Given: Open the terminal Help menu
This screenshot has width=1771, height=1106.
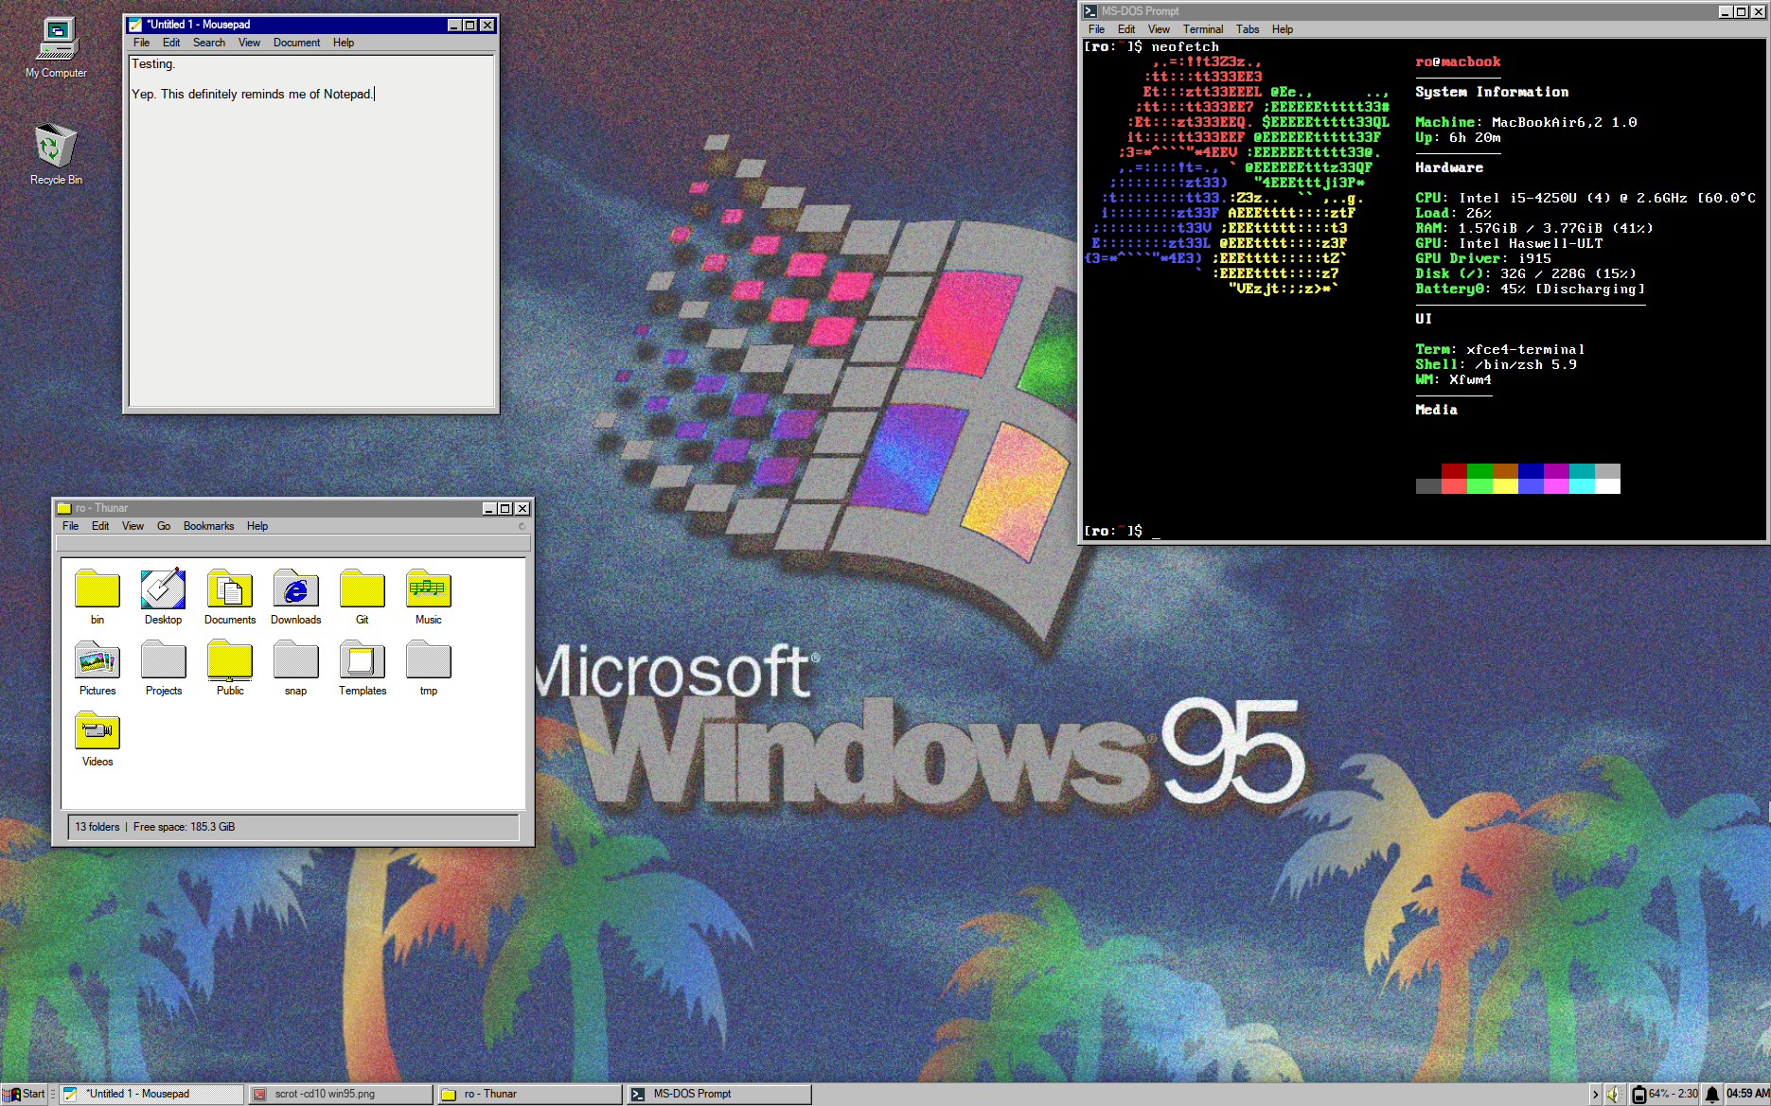Looking at the screenshot, I should (1283, 29).
